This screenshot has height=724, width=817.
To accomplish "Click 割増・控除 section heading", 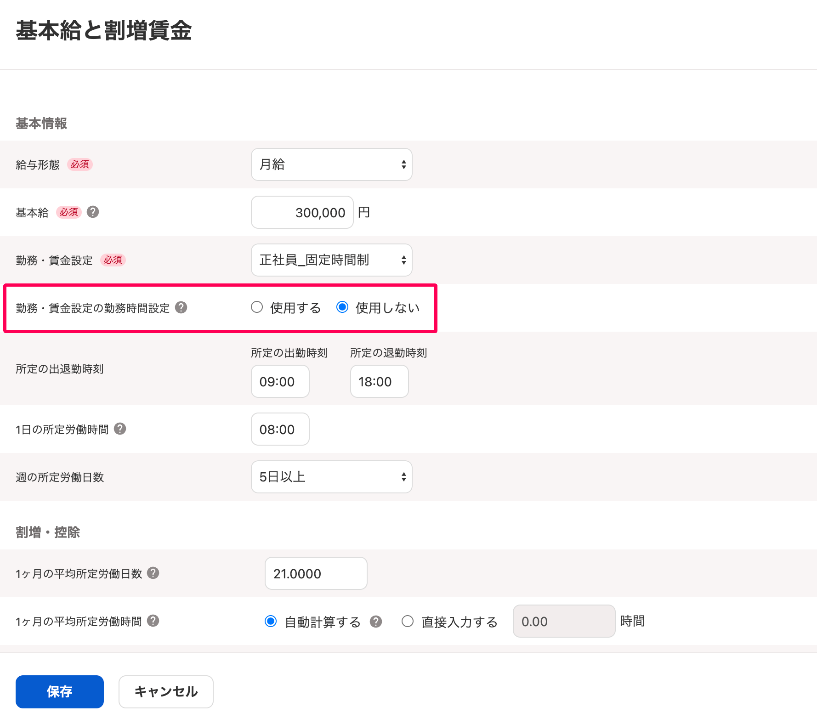I will pos(48,532).
